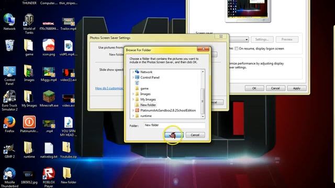Select Control Panel in the folder tree
The image size is (335, 188).
click(150, 77)
